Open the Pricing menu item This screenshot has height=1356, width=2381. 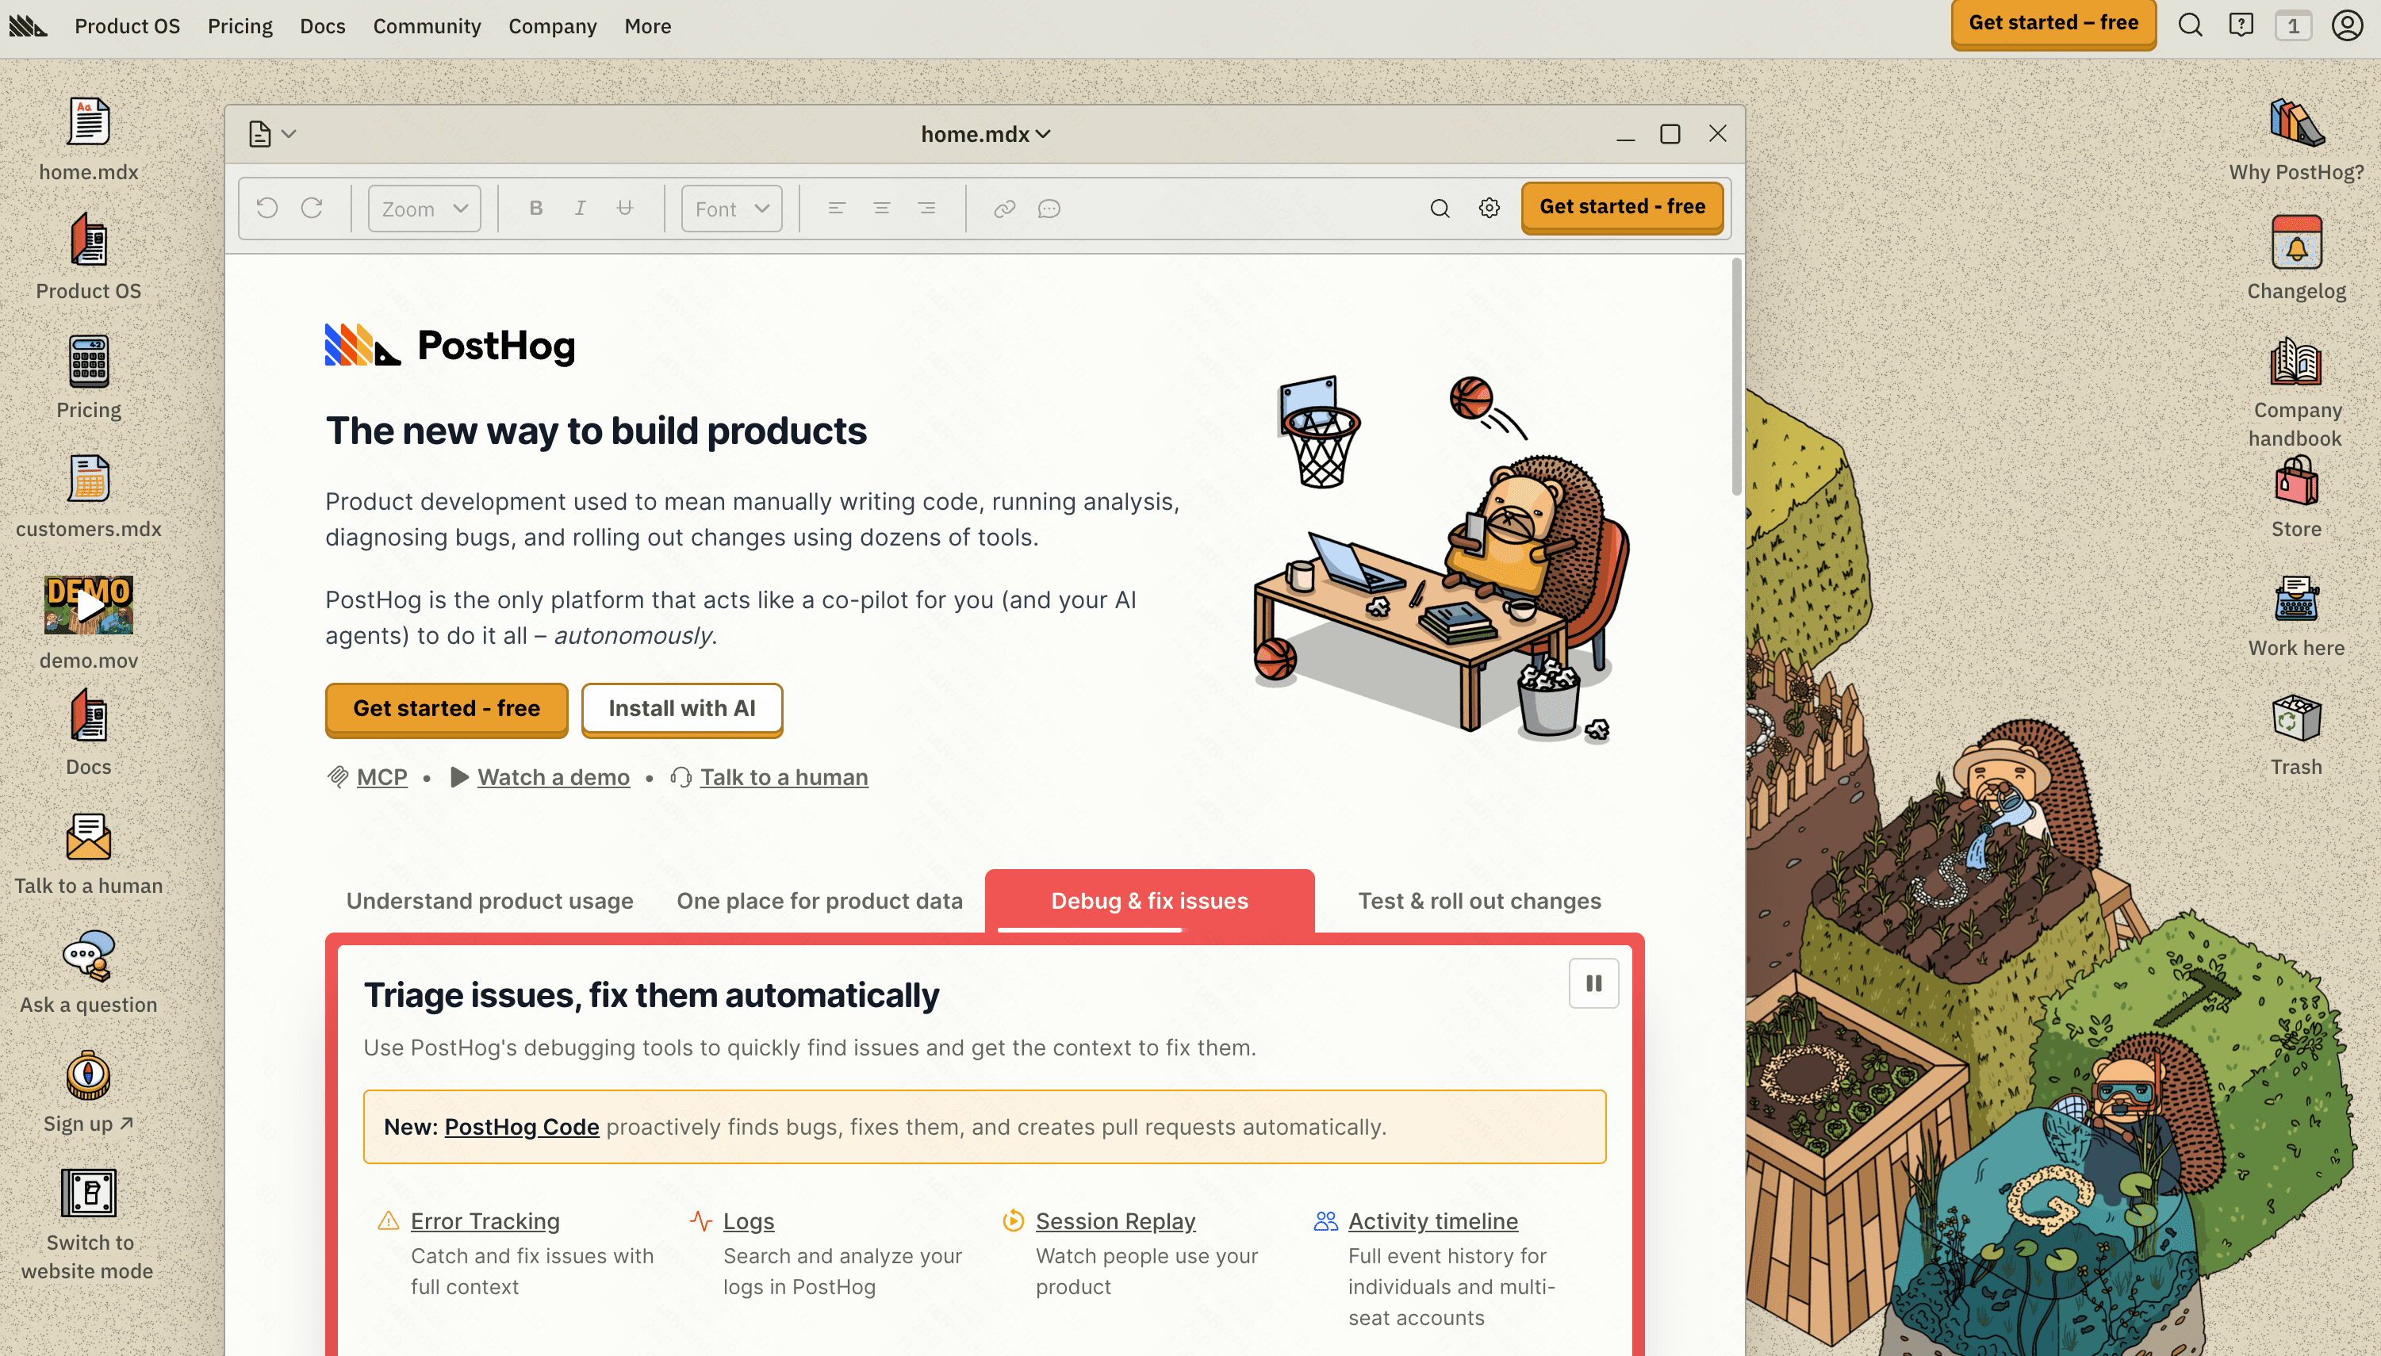240,26
